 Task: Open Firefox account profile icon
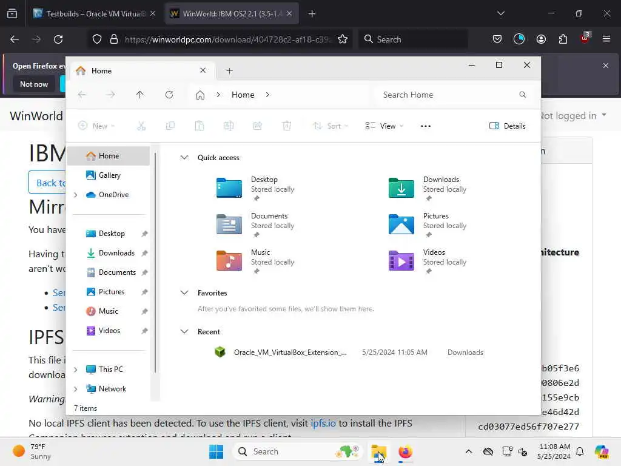point(541,39)
